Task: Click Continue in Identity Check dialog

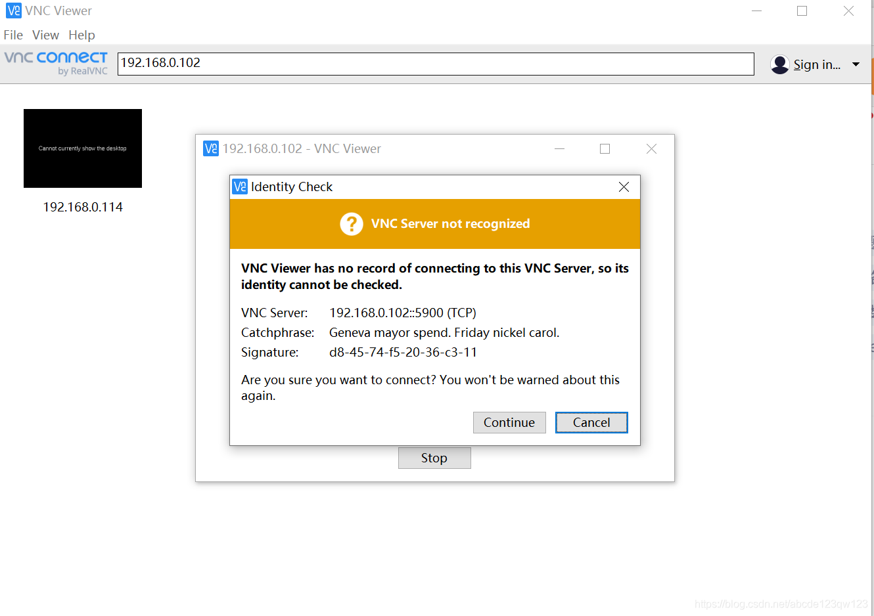Action: (x=509, y=422)
